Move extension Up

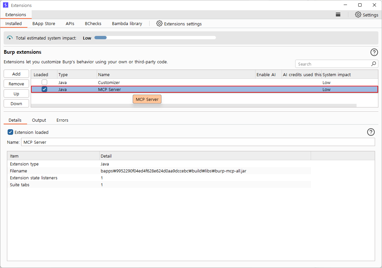pos(16,94)
